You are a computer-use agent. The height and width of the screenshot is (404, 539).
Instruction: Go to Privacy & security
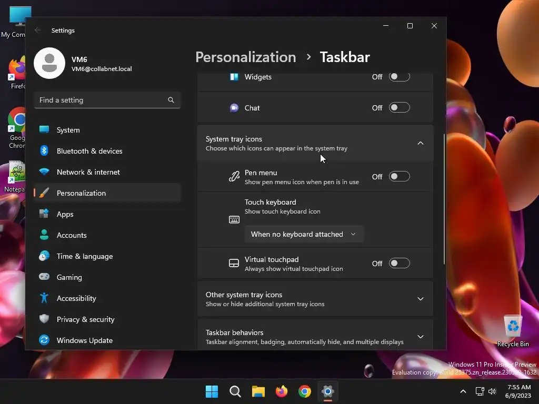tap(107, 319)
